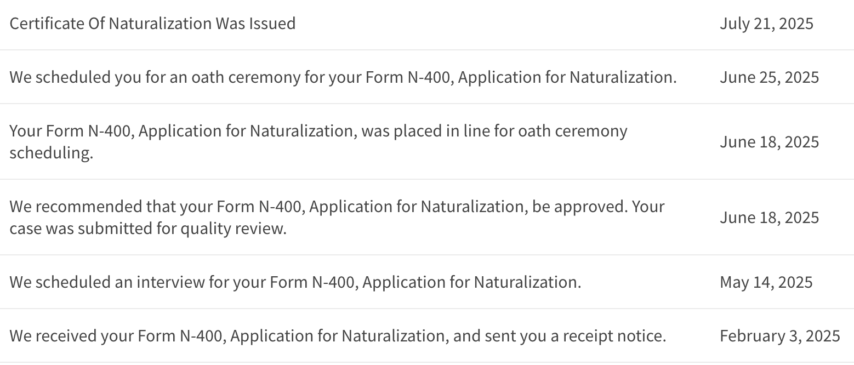Select the Certificate Of Naturalization Was Issued entry

[152, 24]
